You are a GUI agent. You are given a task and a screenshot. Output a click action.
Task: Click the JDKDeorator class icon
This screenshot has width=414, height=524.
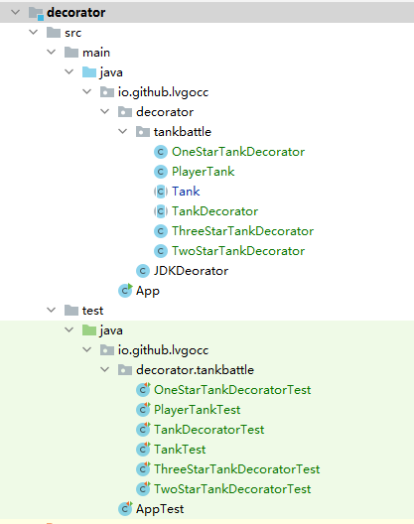pos(143,271)
